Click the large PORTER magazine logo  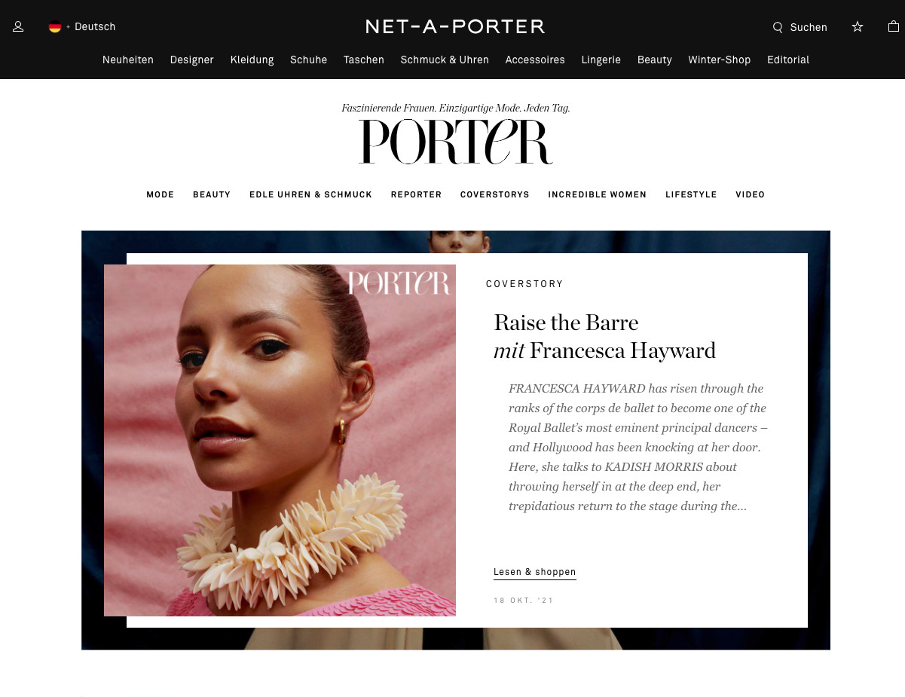coord(456,142)
